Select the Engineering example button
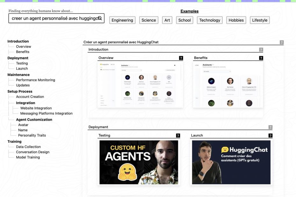 click(x=122, y=20)
